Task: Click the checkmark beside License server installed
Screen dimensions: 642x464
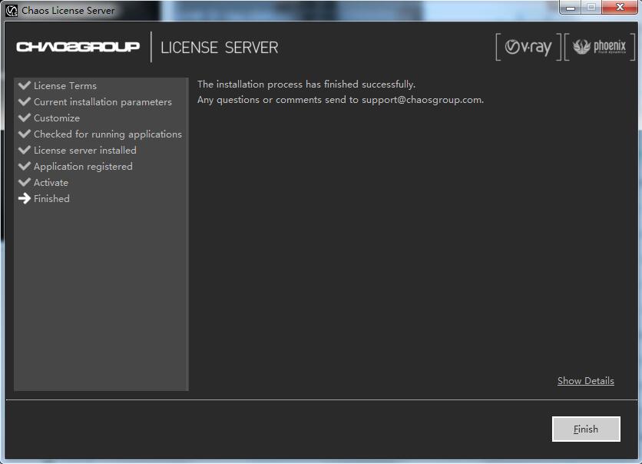Action: (x=25, y=150)
